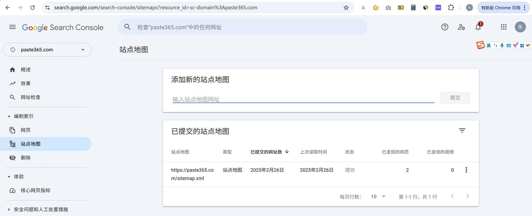
Task: Click the 类型 column header
Action: tap(227, 152)
